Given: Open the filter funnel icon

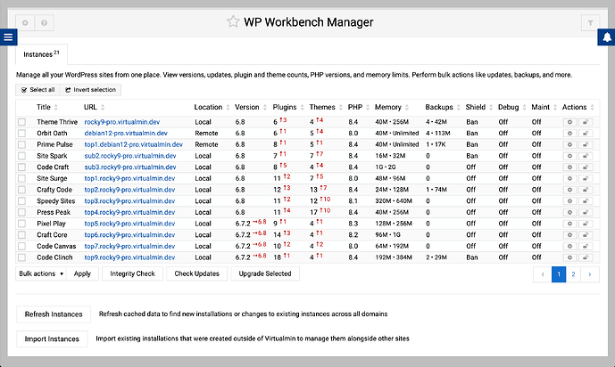Looking at the screenshot, I should [x=590, y=22].
